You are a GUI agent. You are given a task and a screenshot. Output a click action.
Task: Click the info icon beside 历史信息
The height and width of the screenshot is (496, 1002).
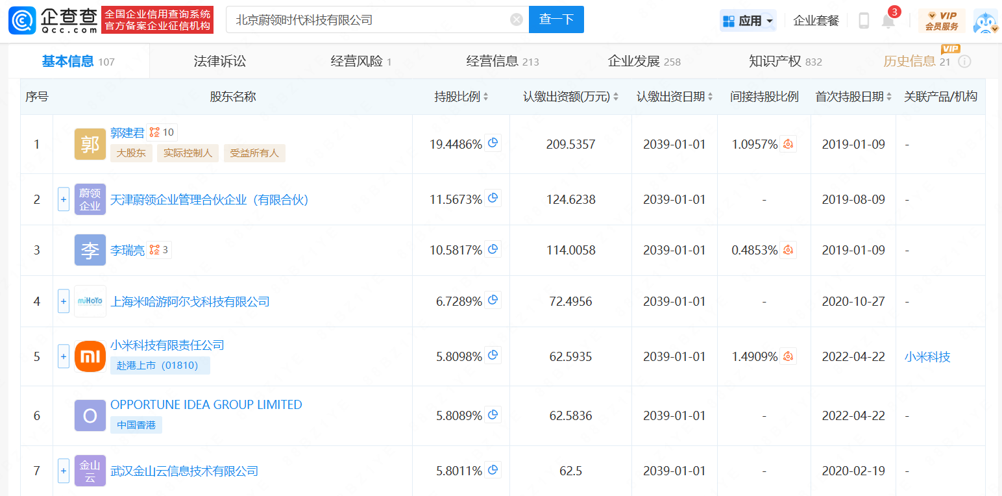tap(964, 62)
